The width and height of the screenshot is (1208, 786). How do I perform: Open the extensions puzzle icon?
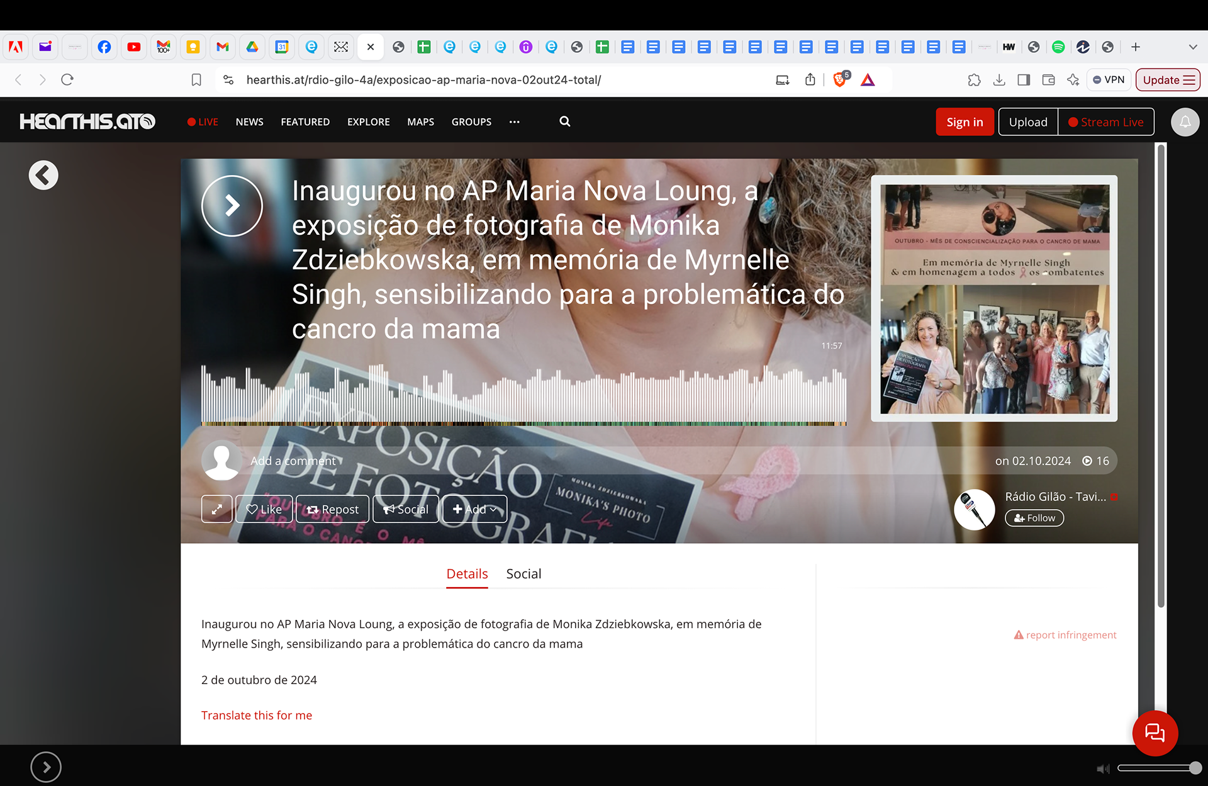tap(975, 80)
